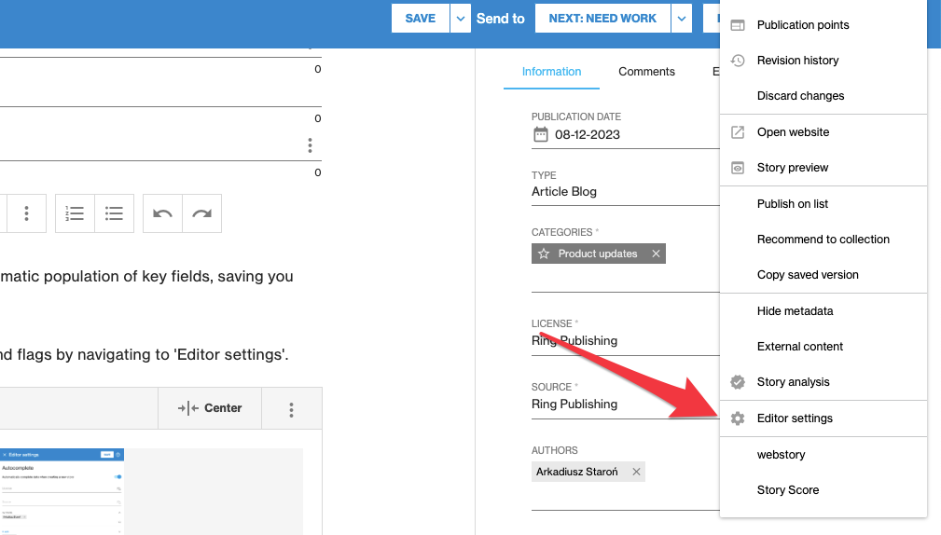
Task: Click the redo arrow icon
Action: point(201,213)
